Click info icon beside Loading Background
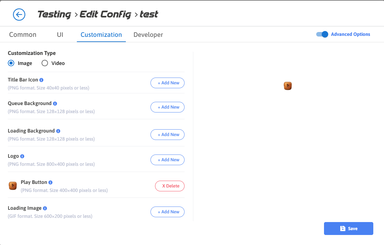Screen dimensions: 384x245 click(58, 131)
